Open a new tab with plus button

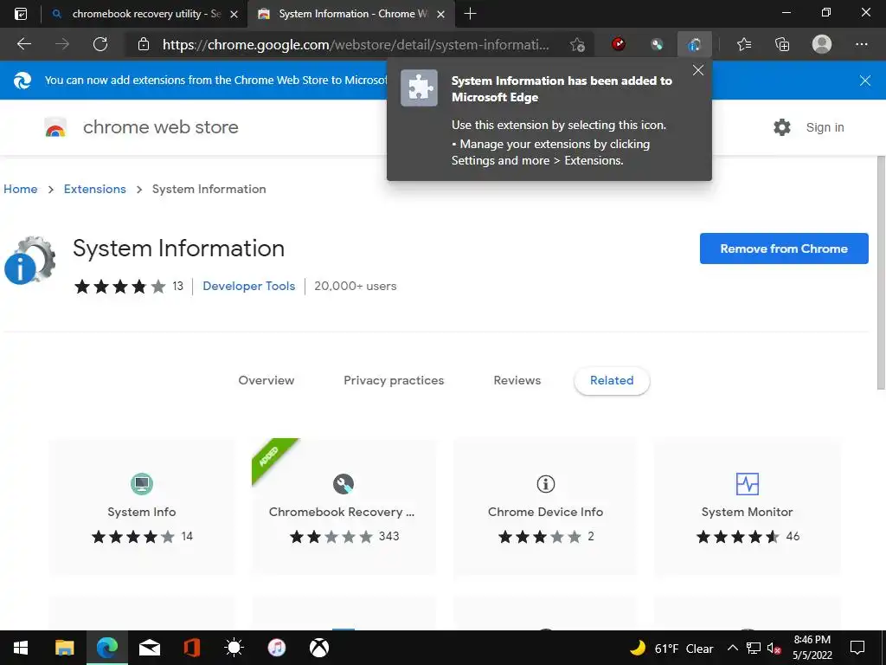tap(470, 14)
